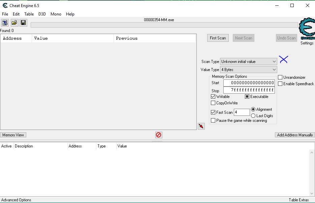
Task: Enable the Unrandomizer checkbox
Action: (x=280, y=77)
